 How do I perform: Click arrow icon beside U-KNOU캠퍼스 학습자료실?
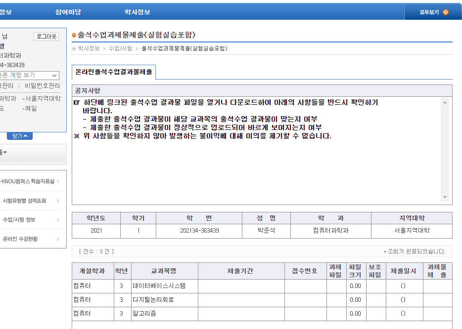click(x=58, y=182)
